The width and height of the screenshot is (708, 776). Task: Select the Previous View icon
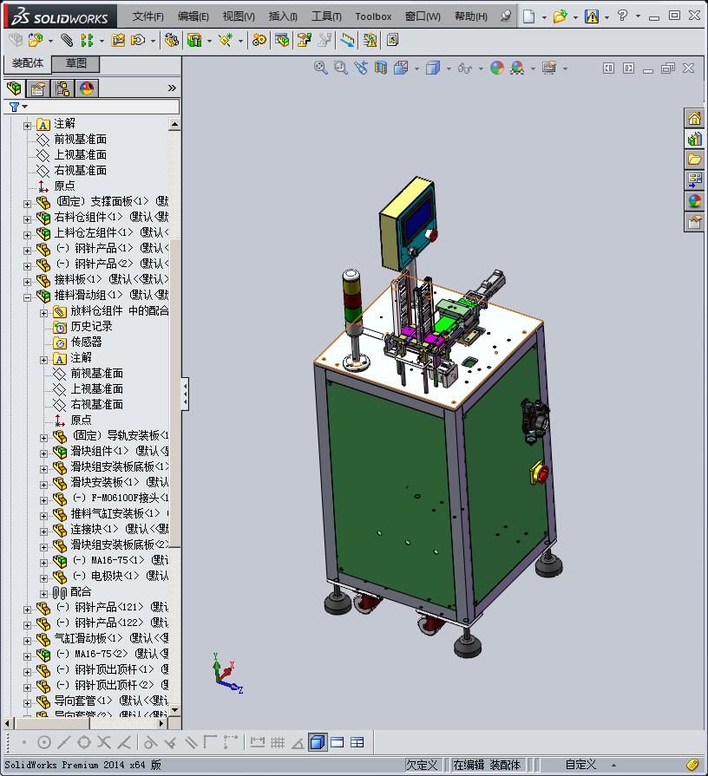tap(361, 68)
